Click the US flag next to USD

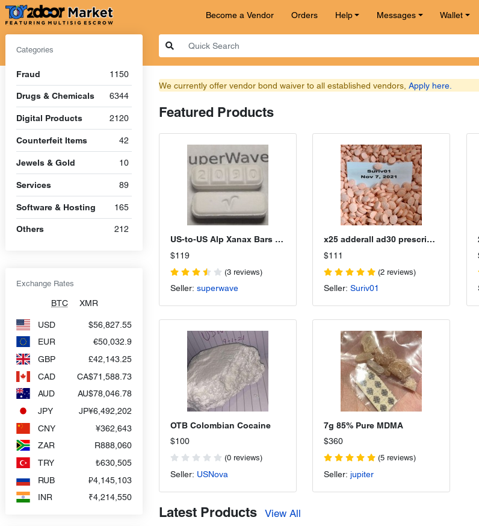(23, 325)
